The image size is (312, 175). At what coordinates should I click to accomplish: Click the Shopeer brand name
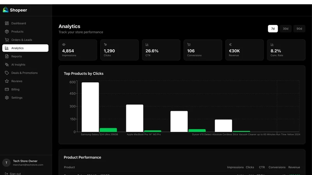[18, 10]
